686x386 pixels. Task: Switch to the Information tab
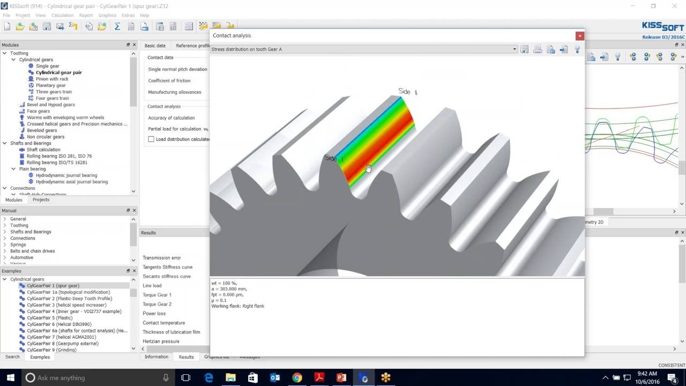click(156, 357)
